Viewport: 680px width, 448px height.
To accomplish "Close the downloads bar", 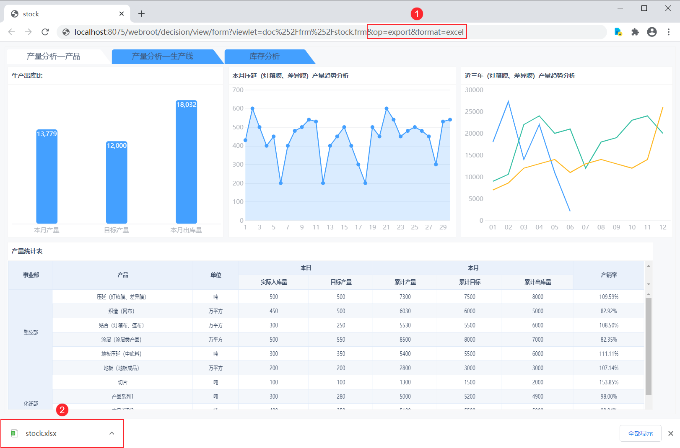I will (x=671, y=433).
